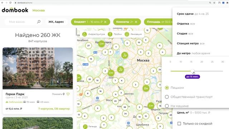
Task: Expand the Станция метро filter
Action: (191, 43)
